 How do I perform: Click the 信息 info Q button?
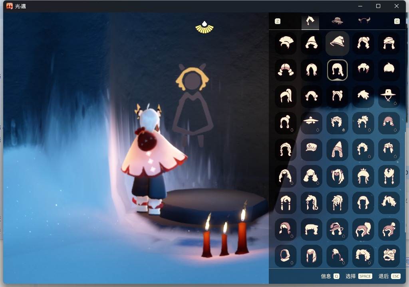click(x=330, y=276)
